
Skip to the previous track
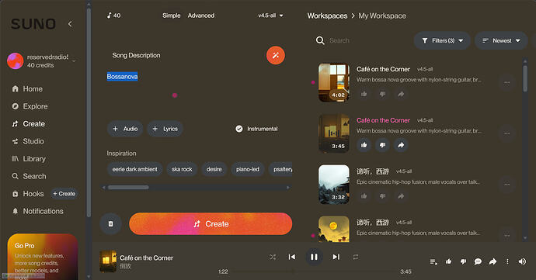click(292, 257)
